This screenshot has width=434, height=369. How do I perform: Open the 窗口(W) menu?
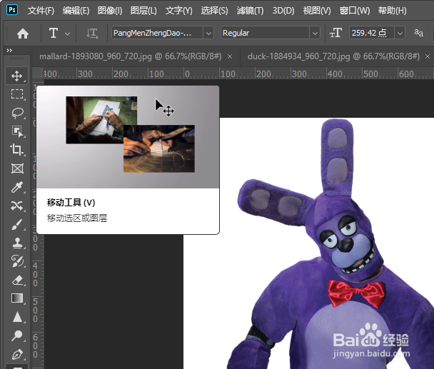355,11
